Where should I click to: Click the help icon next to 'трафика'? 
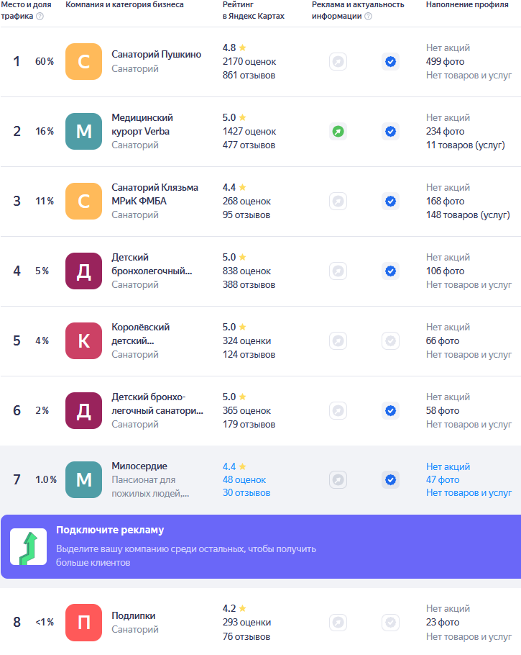click(40, 17)
